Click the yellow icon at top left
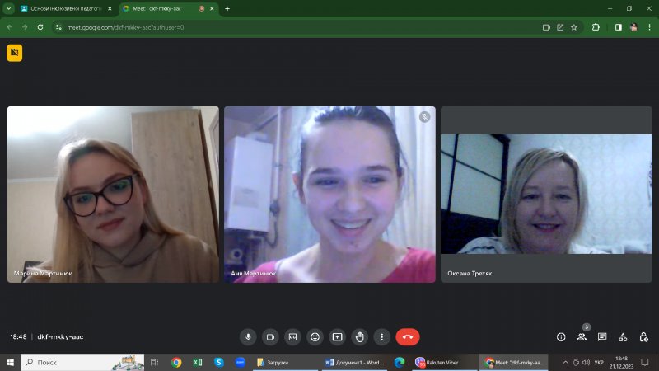659x371 pixels. click(x=14, y=53)
